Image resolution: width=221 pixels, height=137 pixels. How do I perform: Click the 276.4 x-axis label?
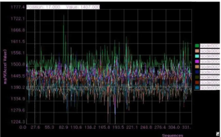click(x=160, y=127)
